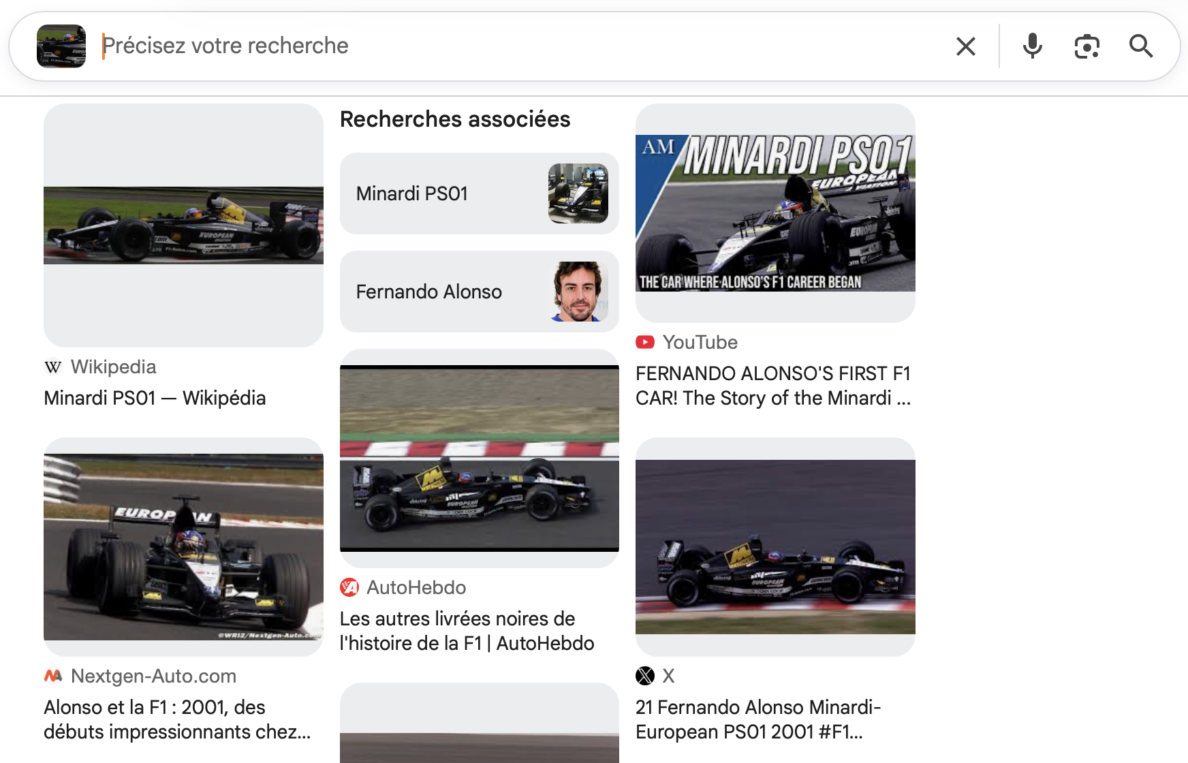Open 'Les autres livrées noires' article link
Image resolution: width=1188 pixels, height=763 pixels.
click(x=467, y=631)
